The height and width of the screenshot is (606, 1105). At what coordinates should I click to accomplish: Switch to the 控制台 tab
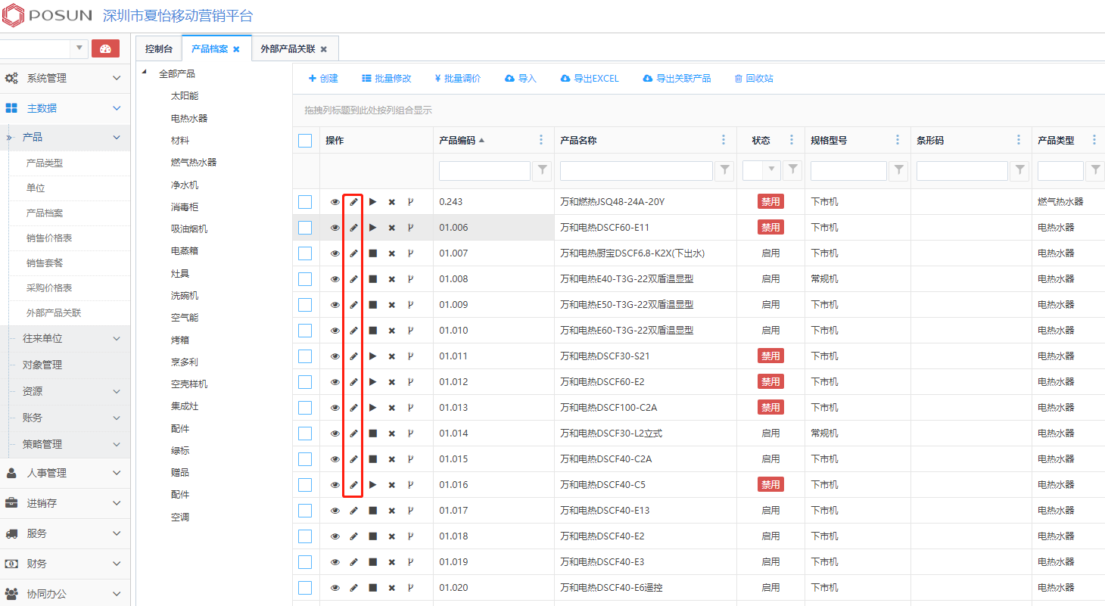point(159,49)
